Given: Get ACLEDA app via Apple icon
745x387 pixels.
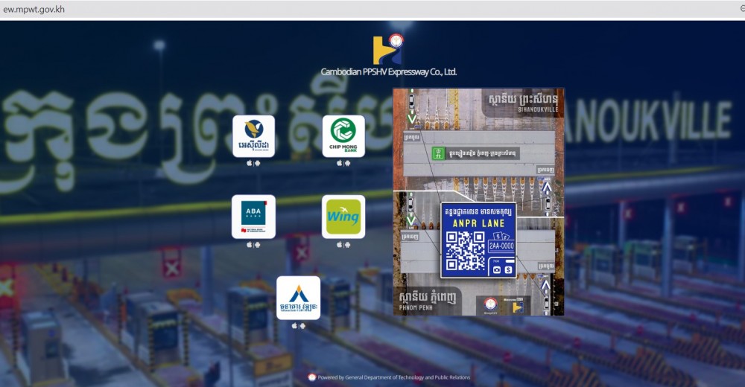Looking at the screenshot, I should (x=249, y=163).
